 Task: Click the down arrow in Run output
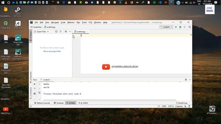click(39, 89)
